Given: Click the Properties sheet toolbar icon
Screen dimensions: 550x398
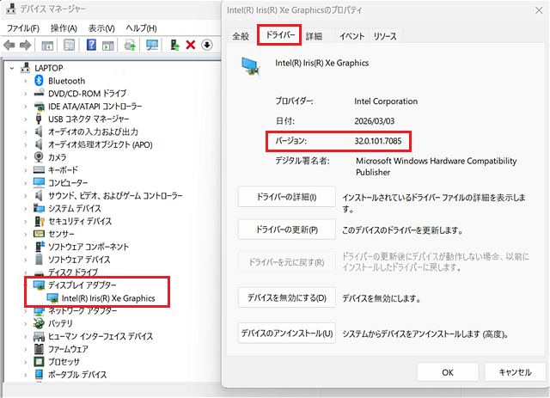Looking at the screenshot, I should click(69, 45).
